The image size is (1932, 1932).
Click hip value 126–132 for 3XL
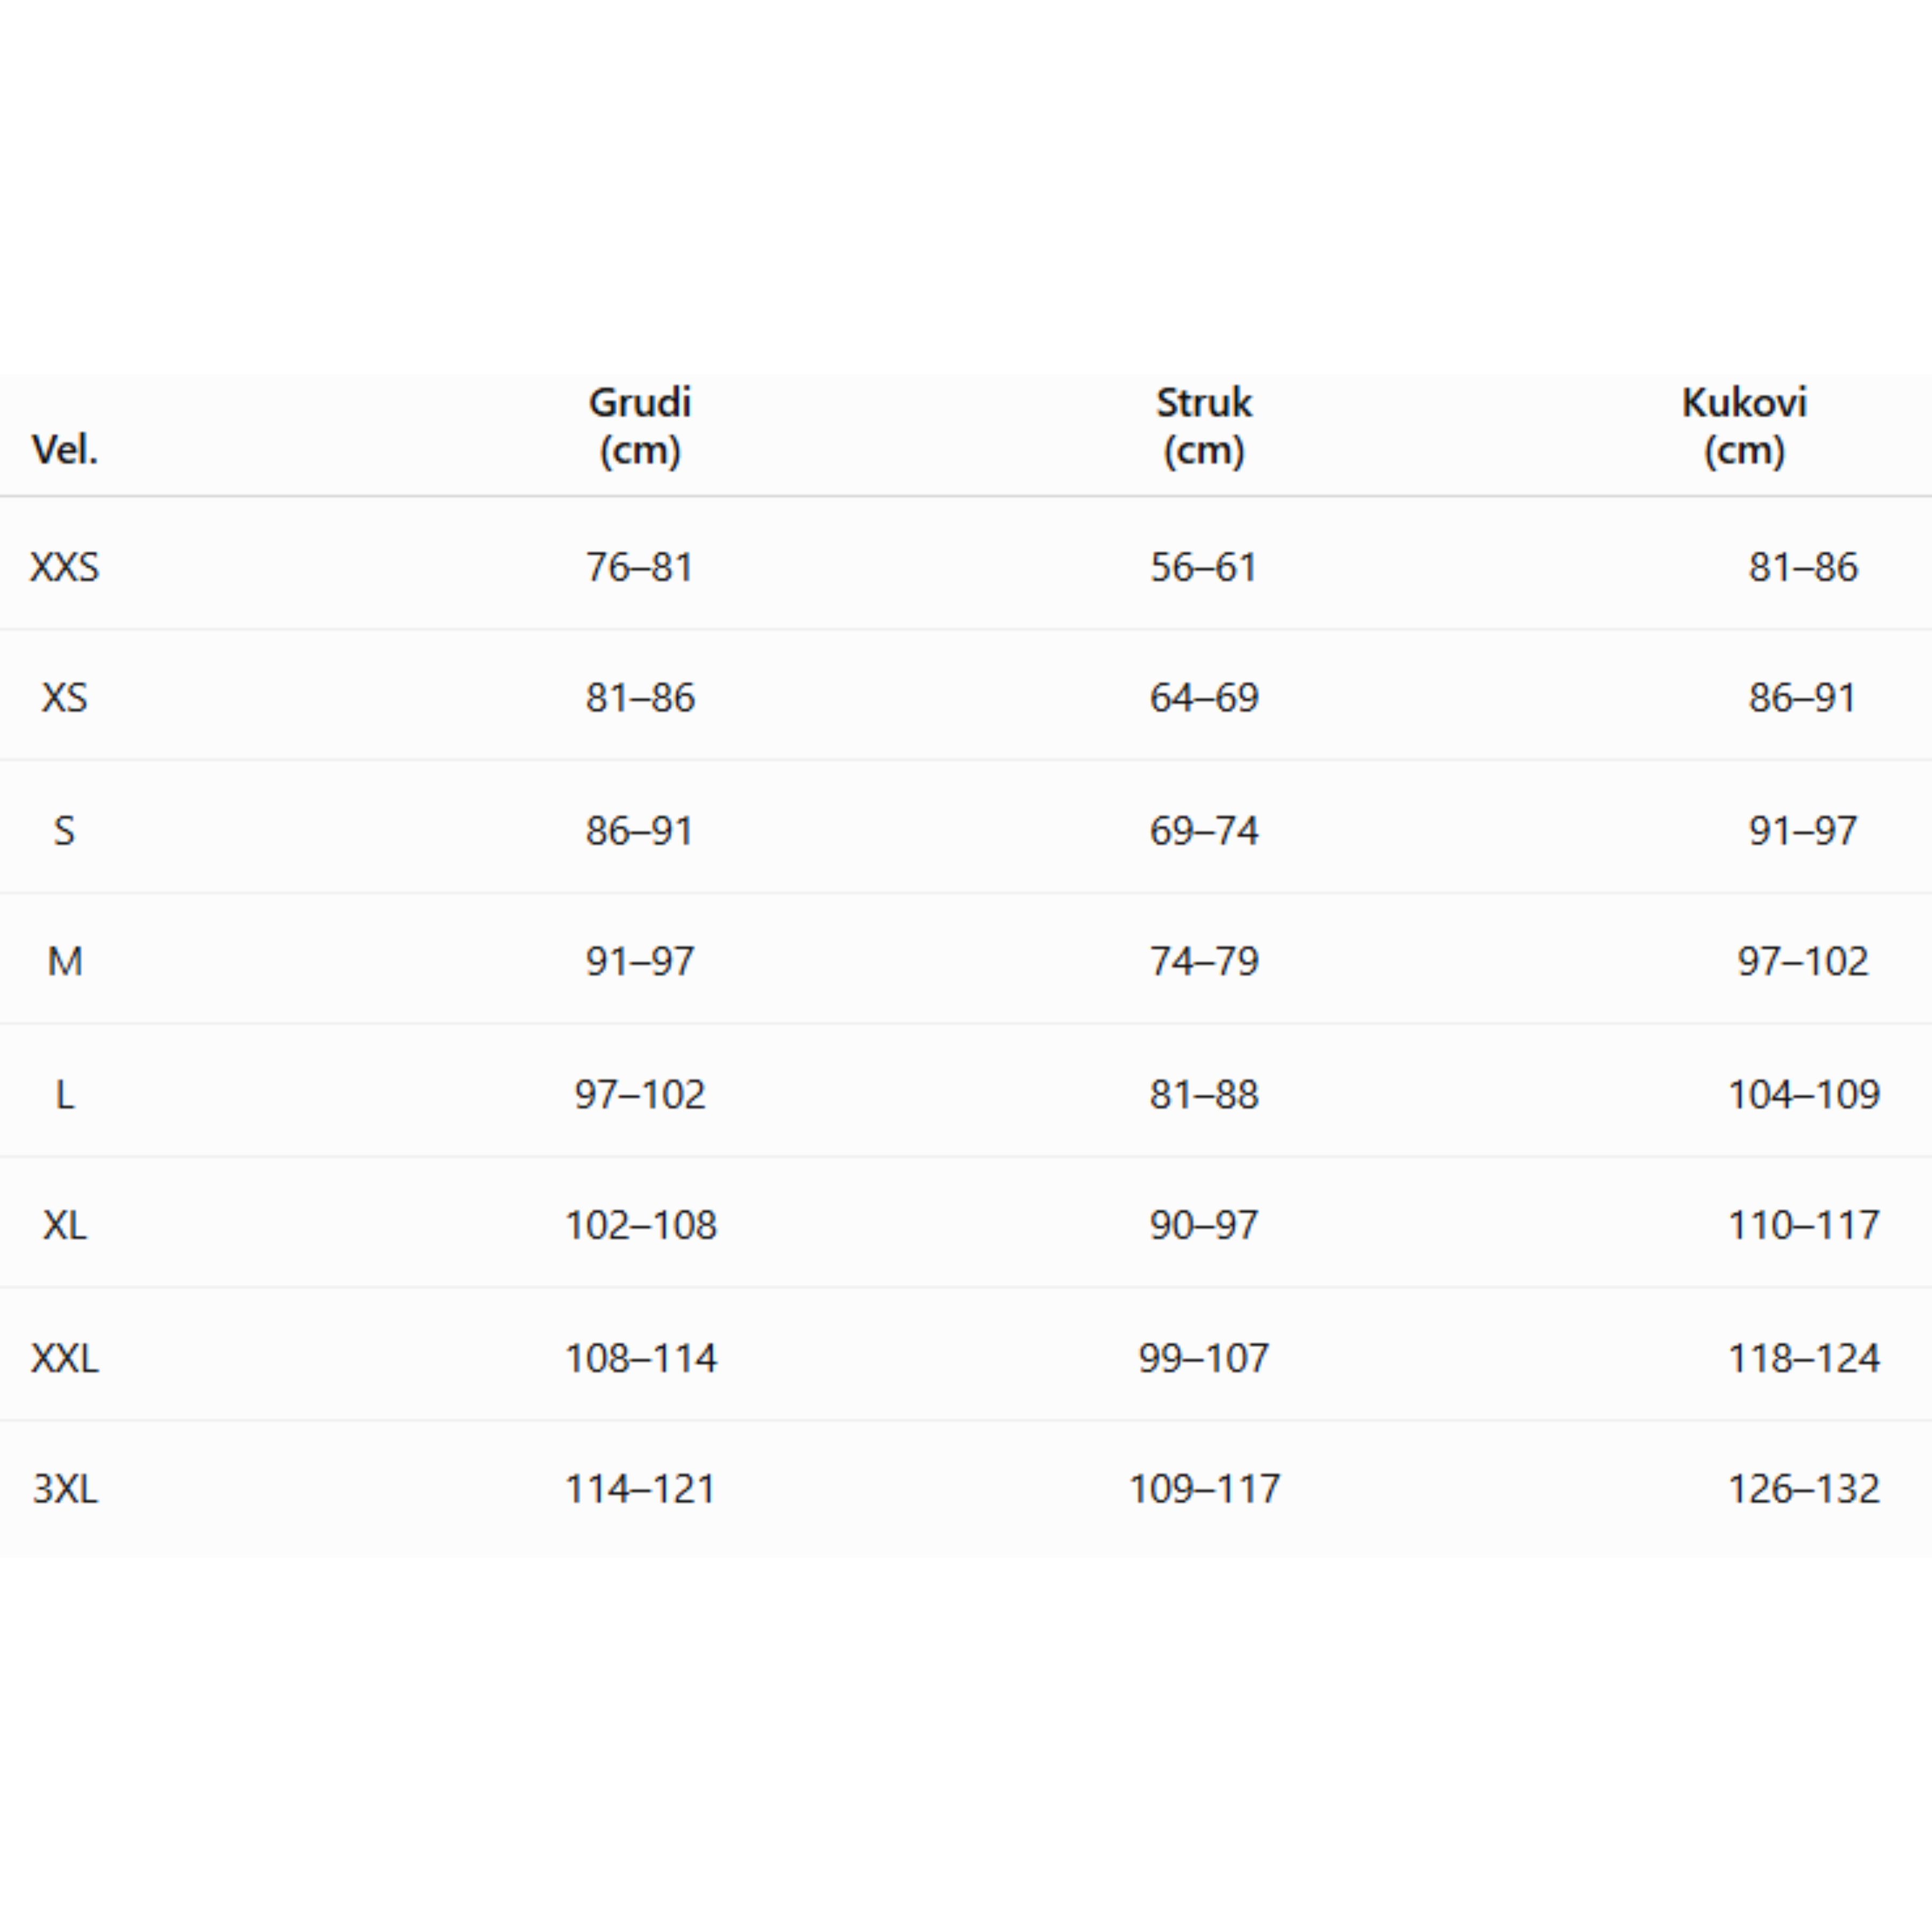pos(1804,1489)
